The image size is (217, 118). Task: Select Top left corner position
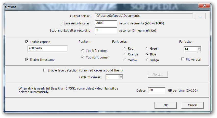pyautogui.click(x=83, y=51)
